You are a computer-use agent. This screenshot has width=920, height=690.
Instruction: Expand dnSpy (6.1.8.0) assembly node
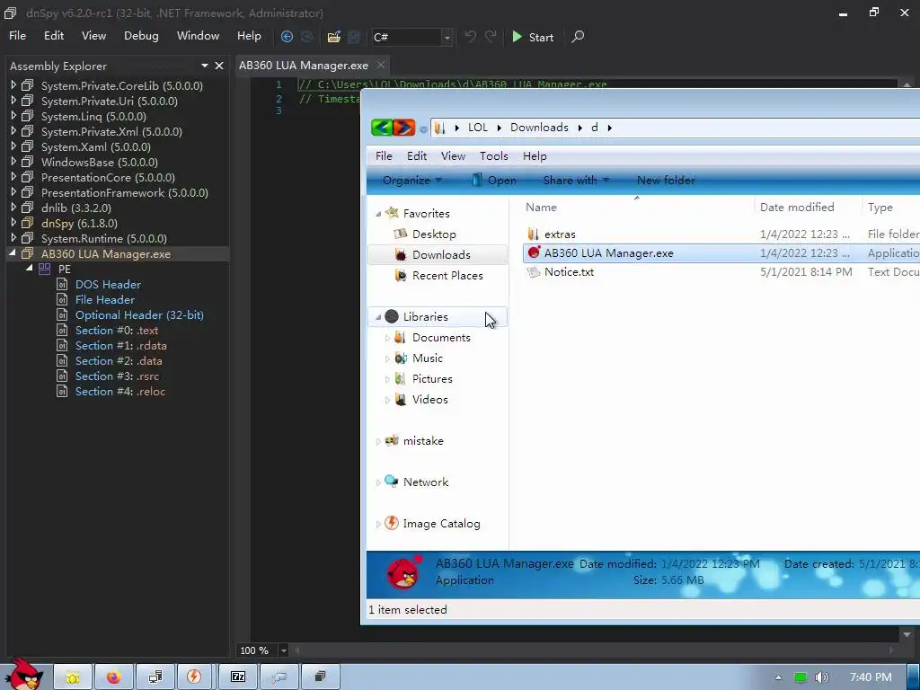click(x=13, y=223)
